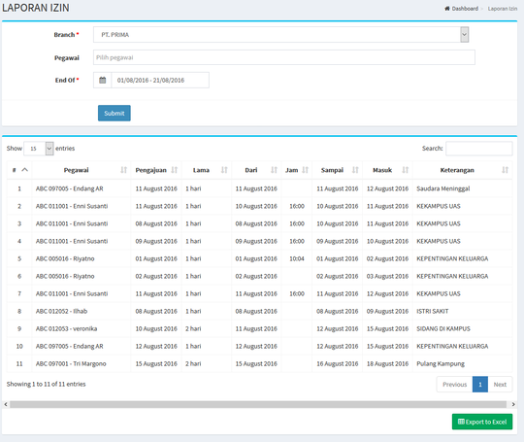Open the Branch dropdown showing PT. PRIMA

coord(280,34)
